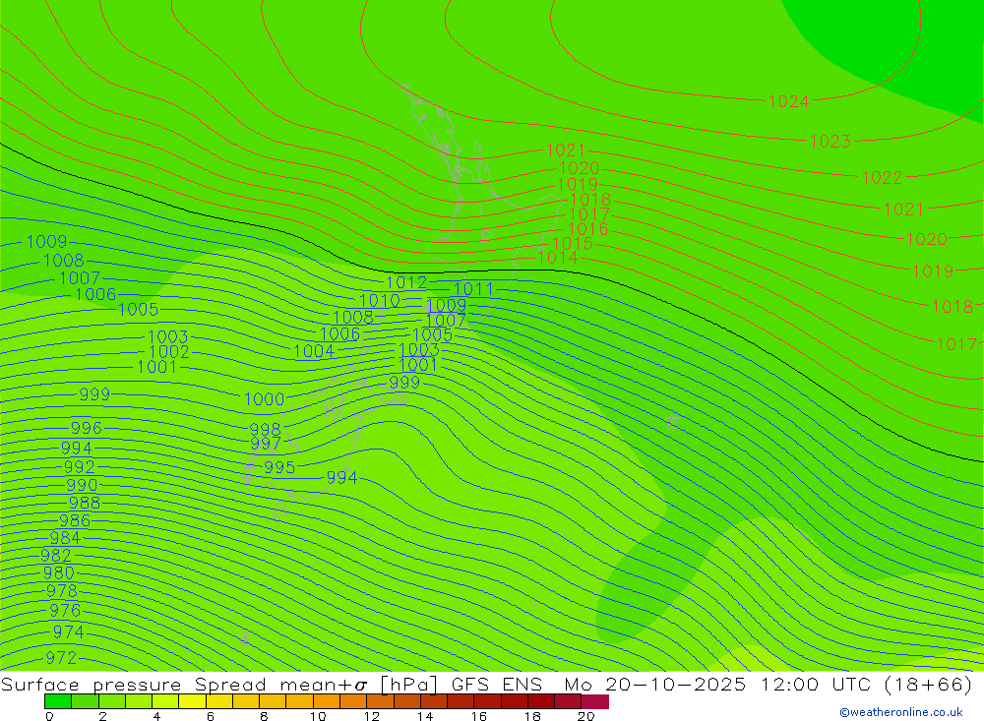This screenshot has width=984, height=721.
Task: Select the pure yellow legend swatch at 5
Action: pyautogui.click(x=192, y=701)
